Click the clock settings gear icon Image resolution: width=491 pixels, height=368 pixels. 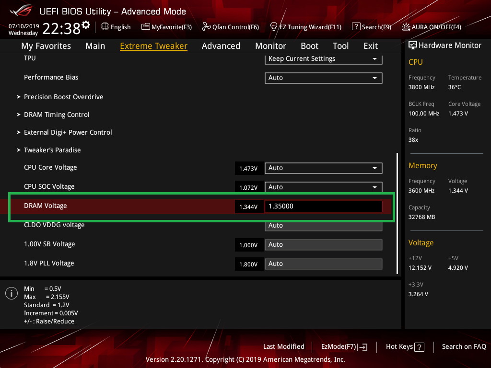(x=86, y=25)
